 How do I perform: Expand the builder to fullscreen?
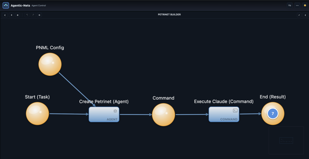pos(299,15)
